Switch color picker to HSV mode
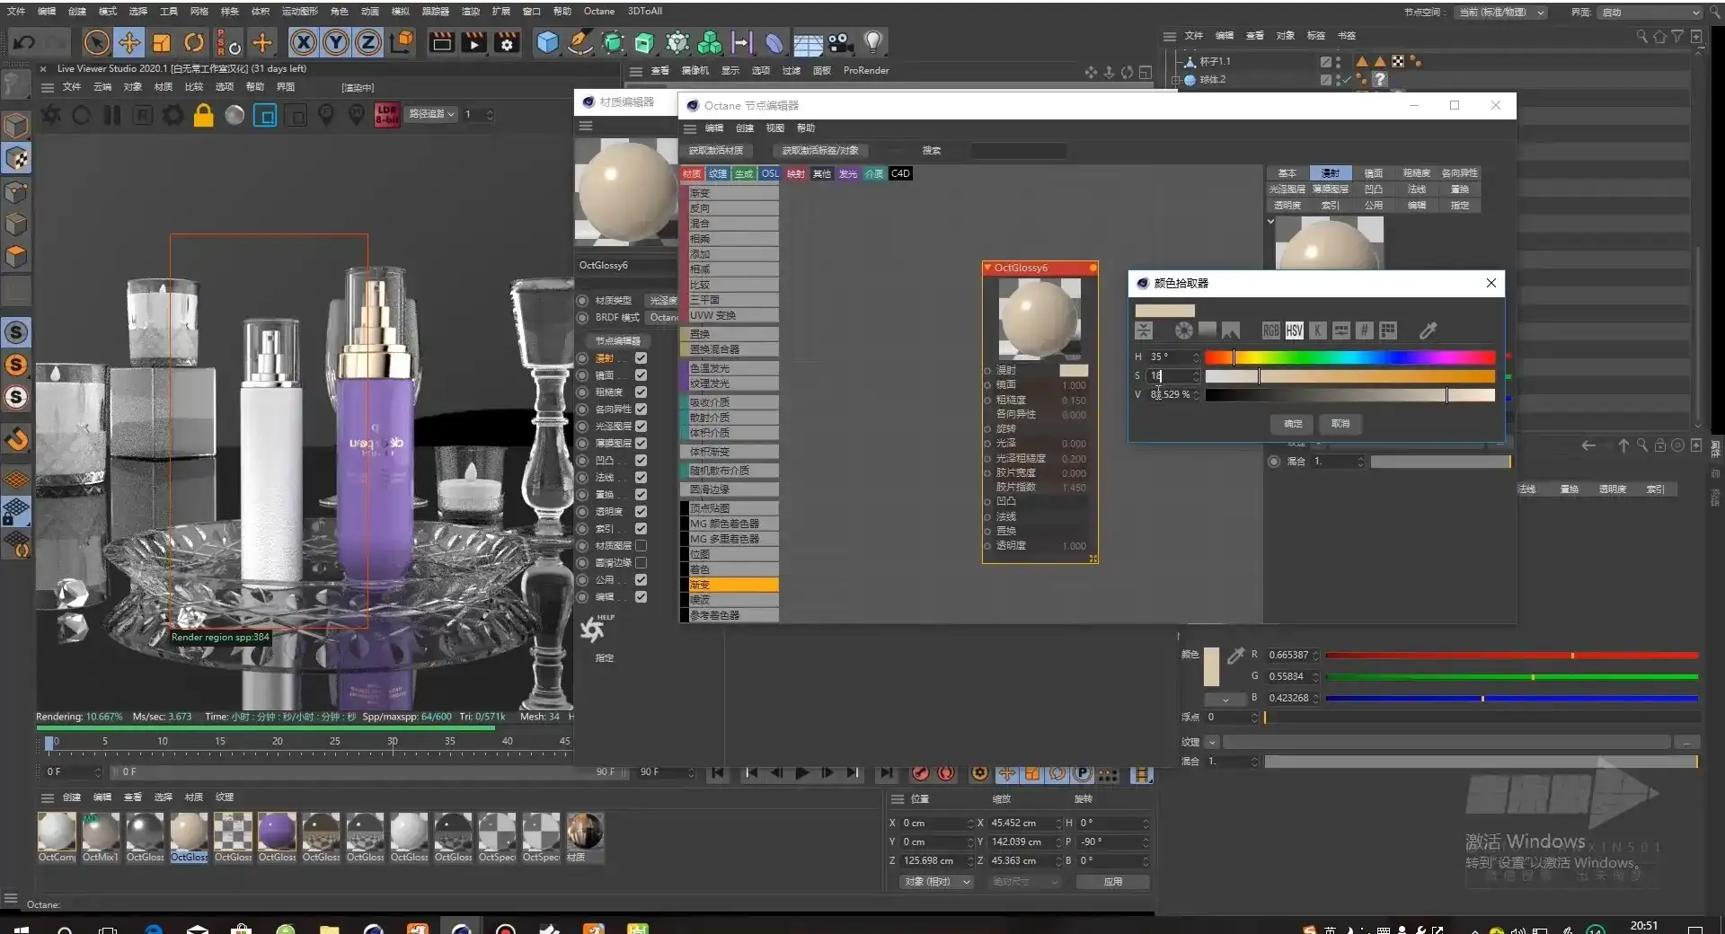1725x934 pixels. pyautogui.click(x=1294, y=330)
